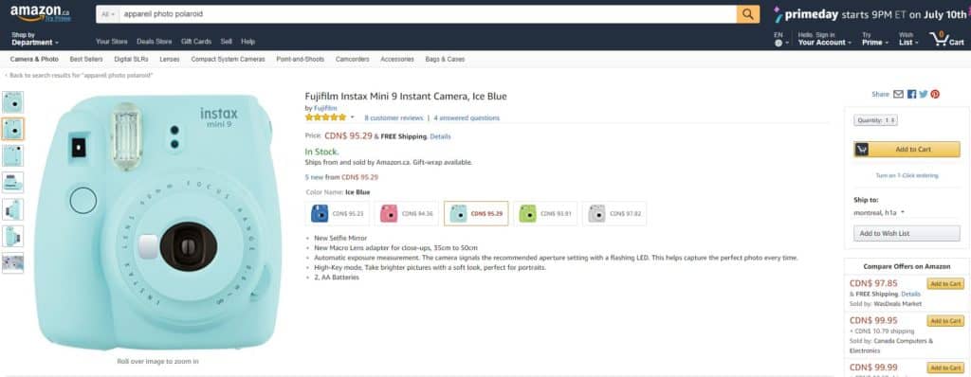
Task: Open the Bags & Cases tab
Action: [x=445, y=60]
